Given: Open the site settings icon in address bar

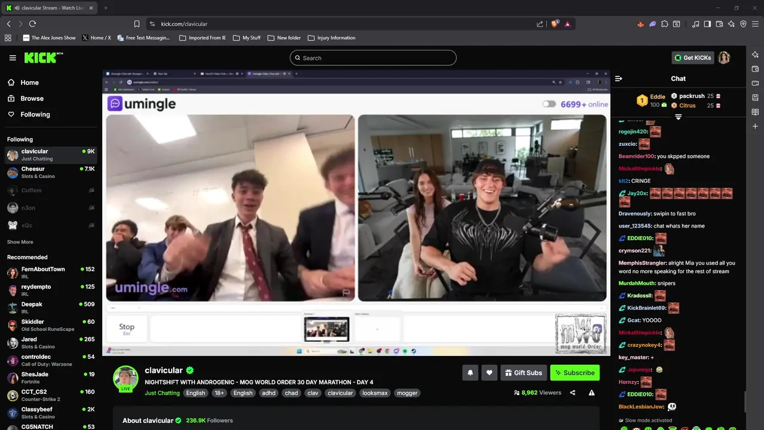Looking at the screenshot, I should pyautogui.click(x=152, y=24).
